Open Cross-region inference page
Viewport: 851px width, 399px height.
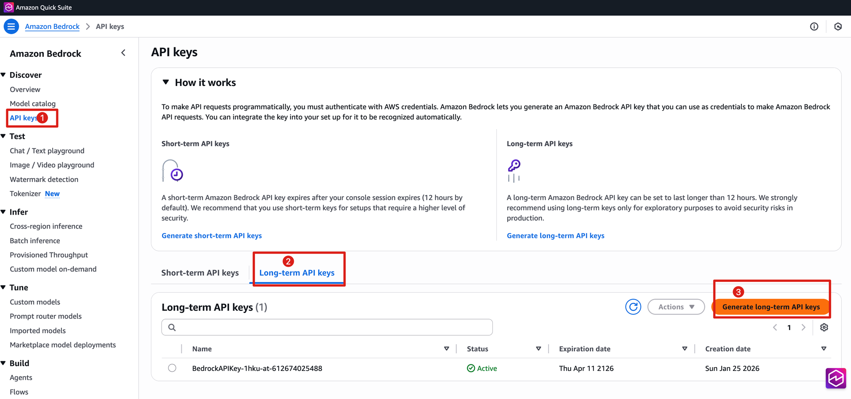tap(46, 226)
